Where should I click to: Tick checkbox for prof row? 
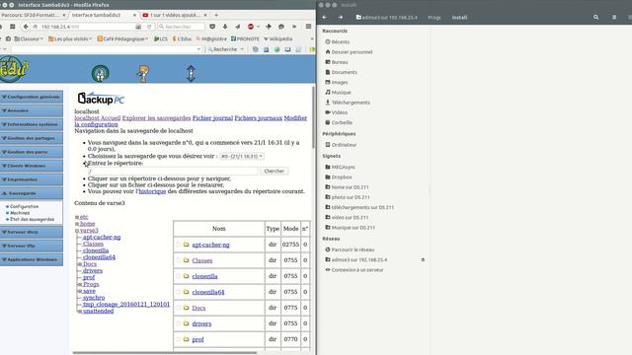178,339
